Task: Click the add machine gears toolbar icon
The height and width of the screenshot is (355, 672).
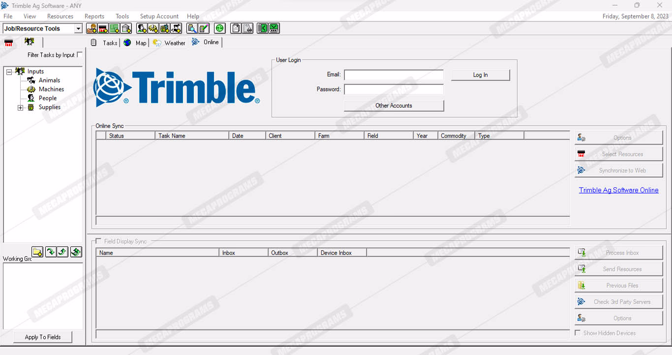Action: [x=153, y=28]
